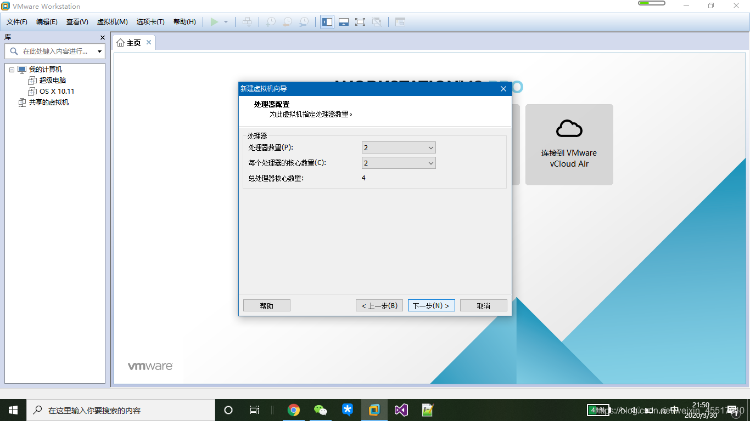Image resolution: width=750 pixels, height=421 pixels.
Task: Click the 连接到 VMware vCloud Air tile
Action: [x=569, y=145]
